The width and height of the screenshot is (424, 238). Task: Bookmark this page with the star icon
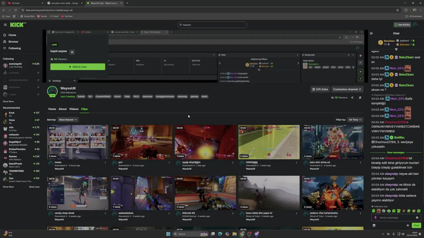(397, 10)
